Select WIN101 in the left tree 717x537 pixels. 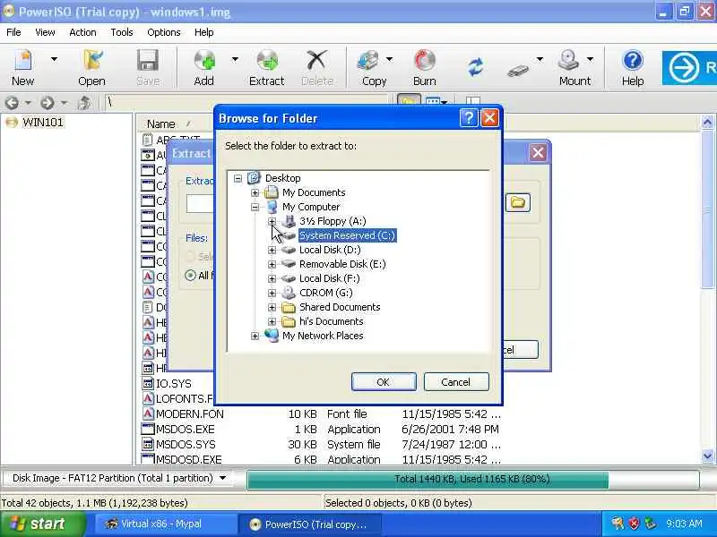click(x=42, y=123)
